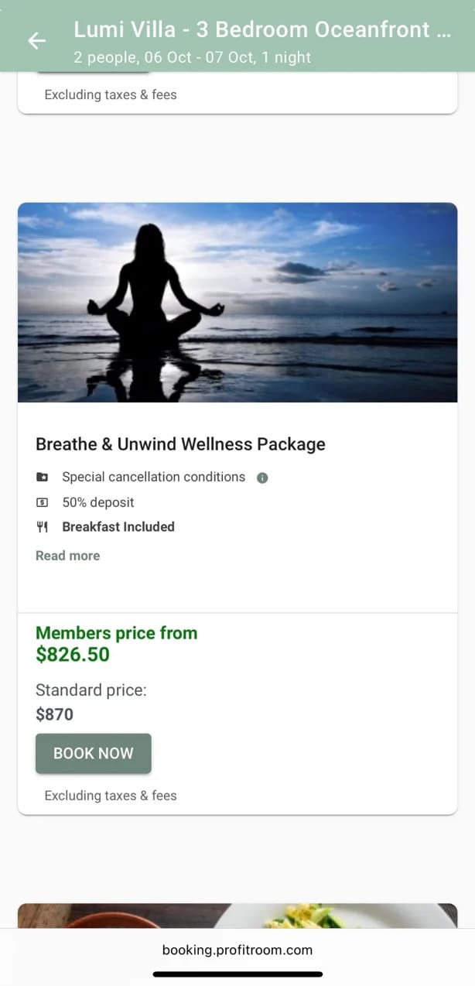Tap the Lumi Villa room title in header
This screenshot has height=986, width=475.
pos(261,29)
